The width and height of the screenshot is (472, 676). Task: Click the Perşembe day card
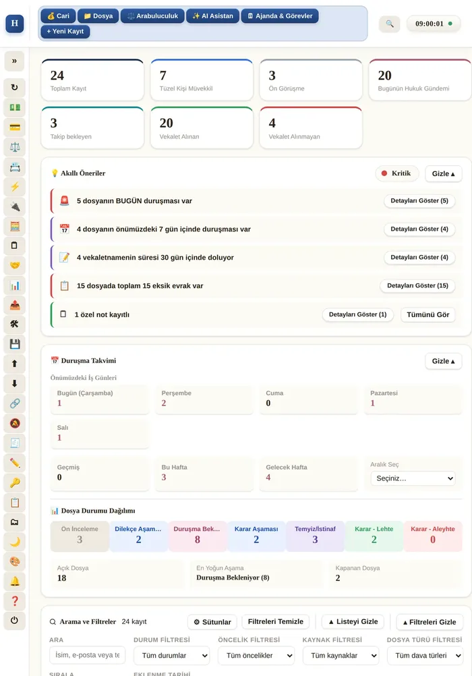coord(204,399)
